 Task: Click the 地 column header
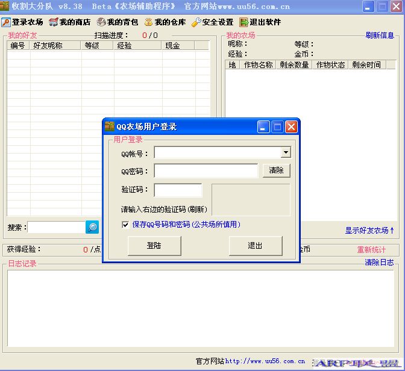(x=233, y=65)
